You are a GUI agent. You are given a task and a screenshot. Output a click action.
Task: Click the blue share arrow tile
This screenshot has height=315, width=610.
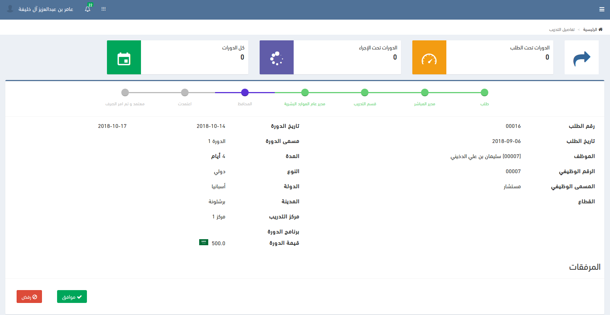581,57
